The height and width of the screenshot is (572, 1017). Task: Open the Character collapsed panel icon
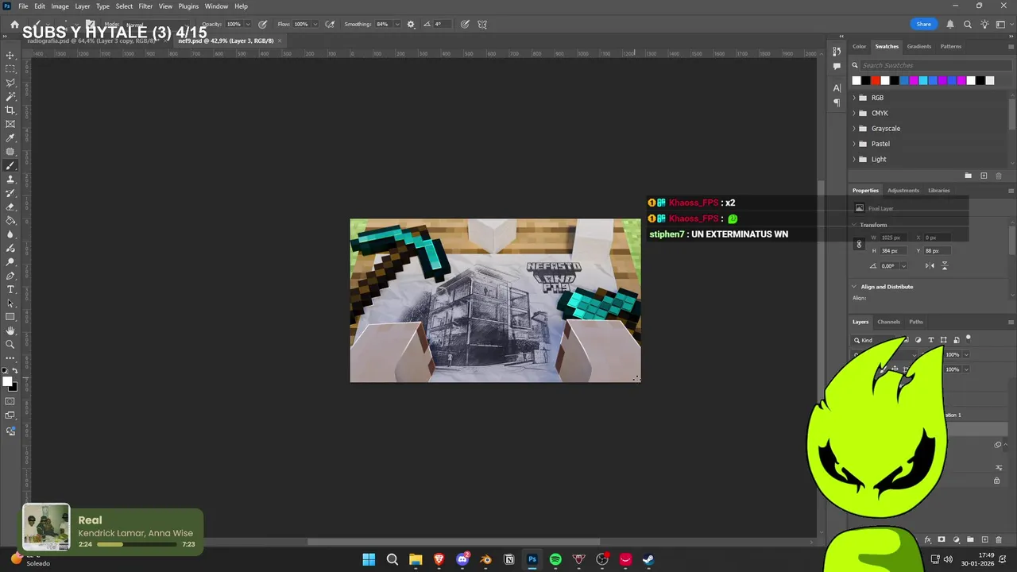point(837,87)
